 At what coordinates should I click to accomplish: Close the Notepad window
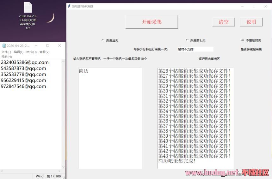pos(59,46)
